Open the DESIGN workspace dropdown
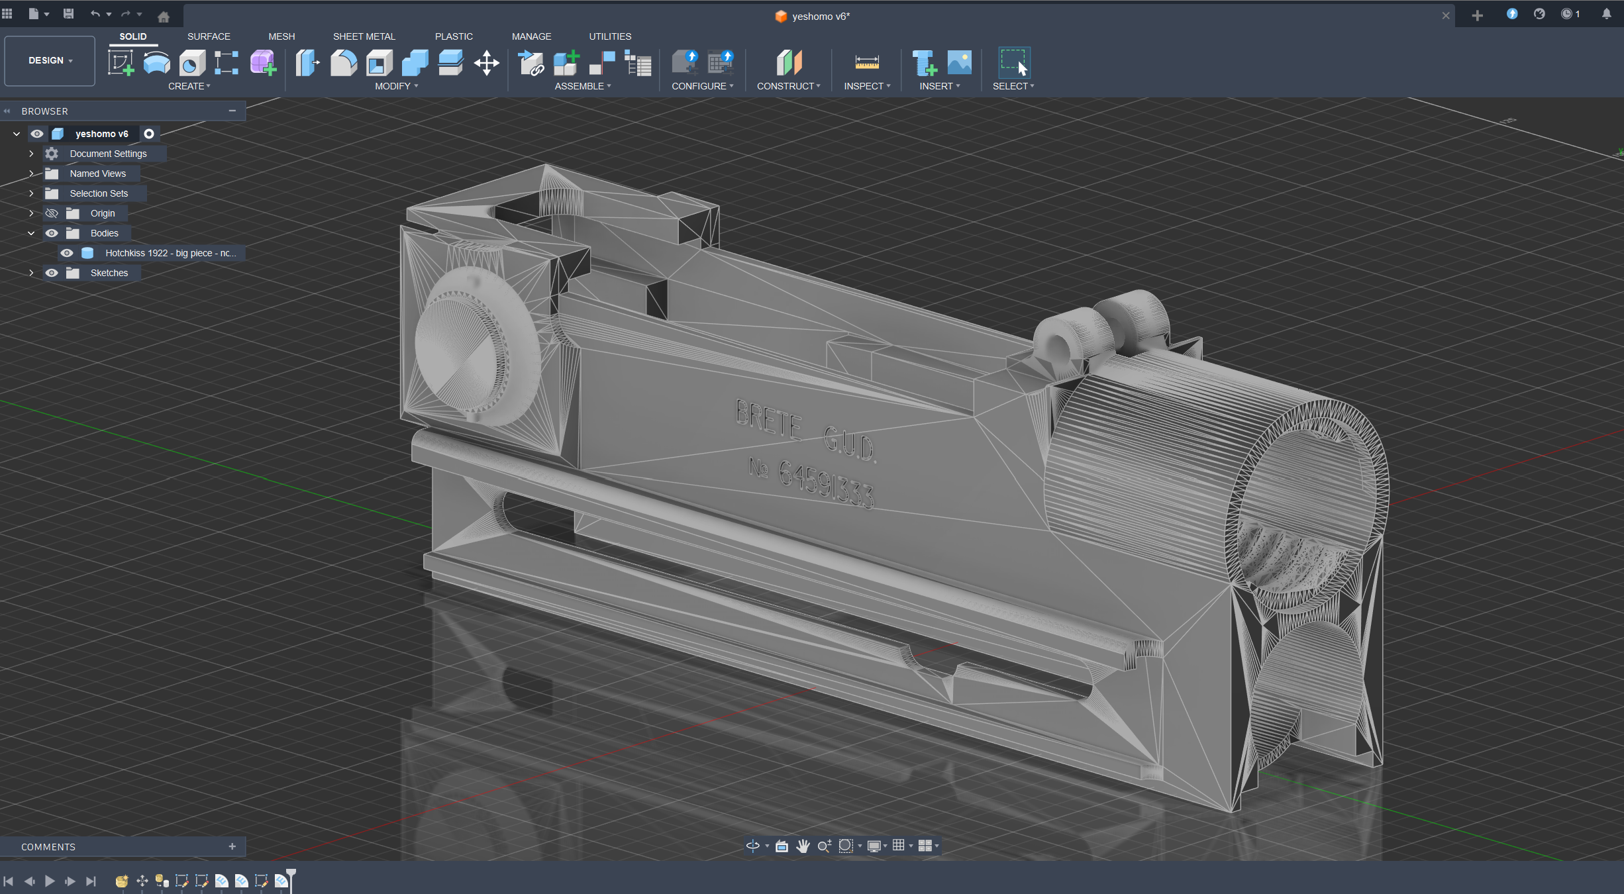Screen dimensions: 1624x894 click(x=50, y=60)
